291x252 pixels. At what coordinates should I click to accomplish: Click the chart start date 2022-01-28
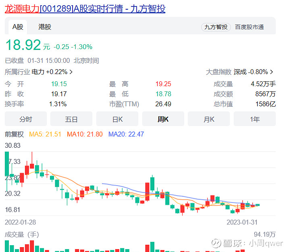point(21,222)
